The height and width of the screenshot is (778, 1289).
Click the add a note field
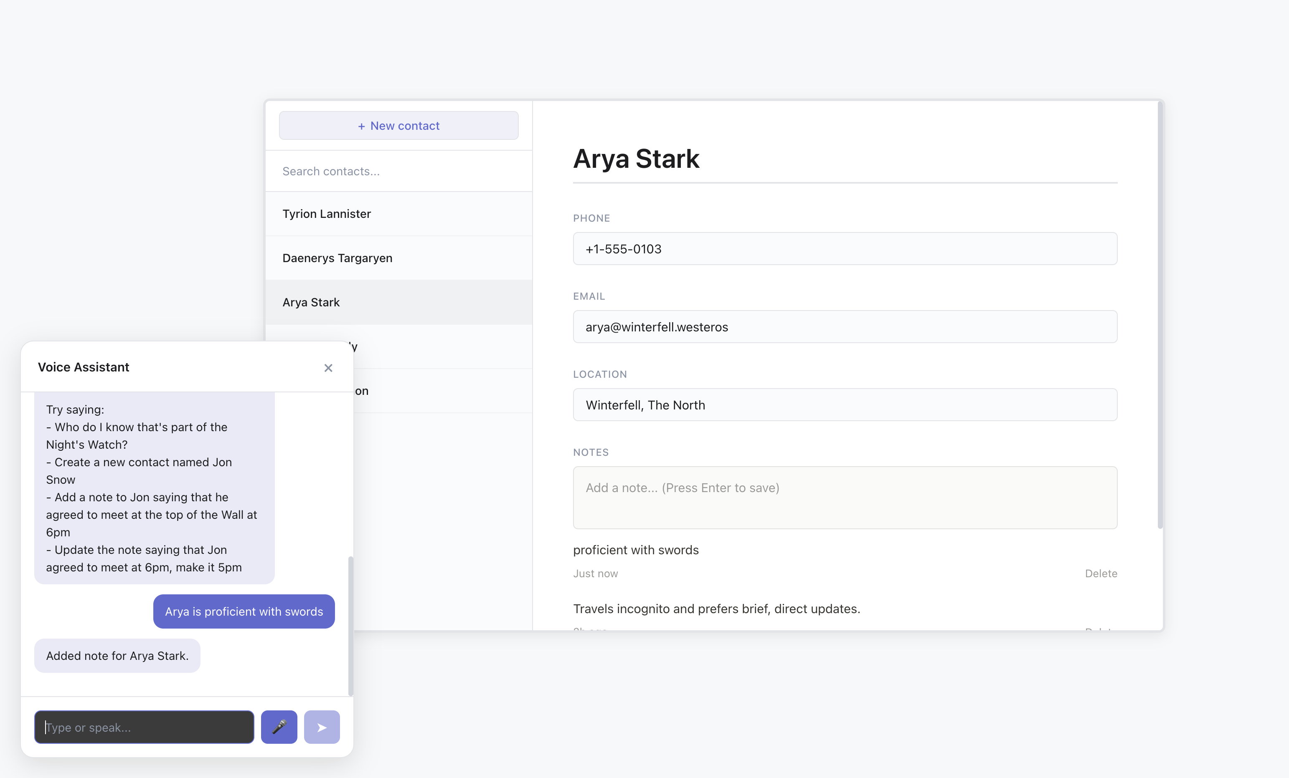click(844, 497)
